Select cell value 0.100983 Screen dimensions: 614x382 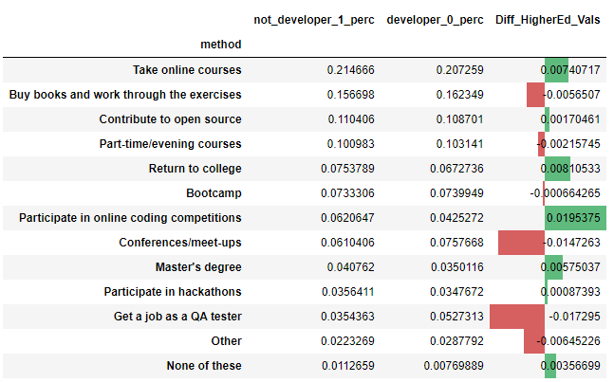click(351, 143)
